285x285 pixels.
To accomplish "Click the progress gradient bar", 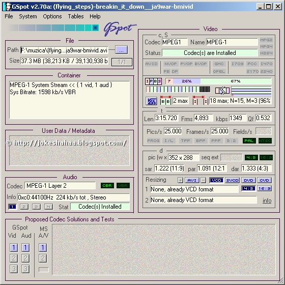I will click(53, 28).
